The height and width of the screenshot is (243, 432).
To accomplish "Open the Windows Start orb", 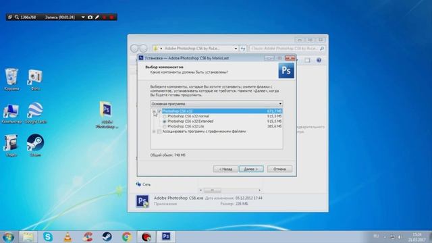I will coord(8,237).
